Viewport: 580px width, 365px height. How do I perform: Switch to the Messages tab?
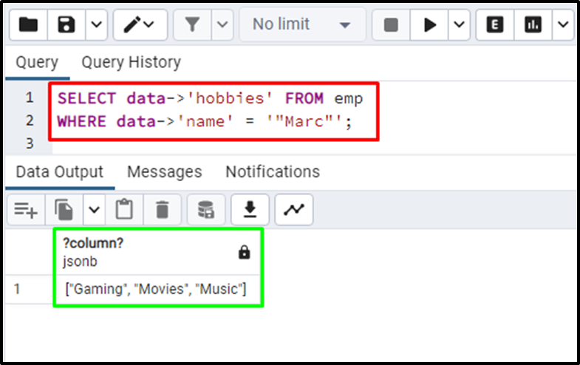[165, 171]
